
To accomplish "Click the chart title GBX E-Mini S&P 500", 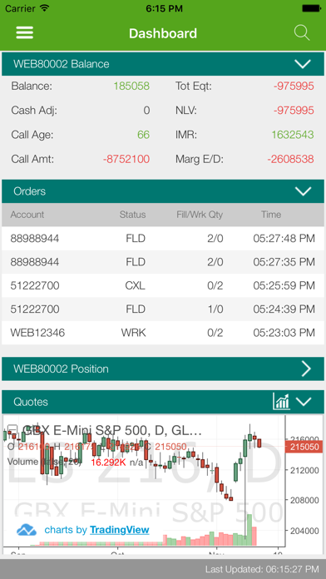I will (x=112, y=430).
